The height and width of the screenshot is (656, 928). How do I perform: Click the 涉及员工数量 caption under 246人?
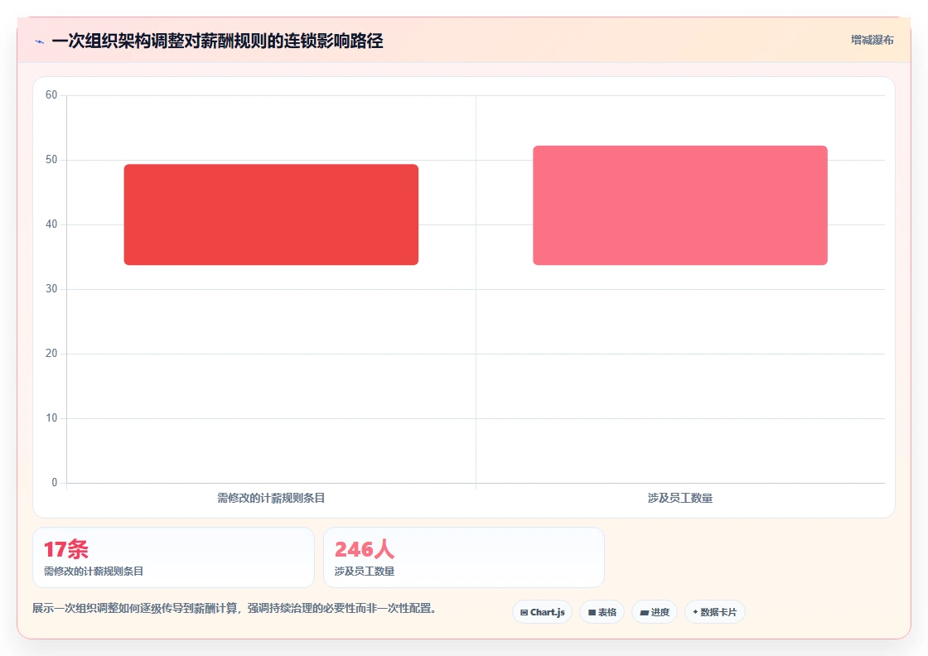(x=365, y=572)
